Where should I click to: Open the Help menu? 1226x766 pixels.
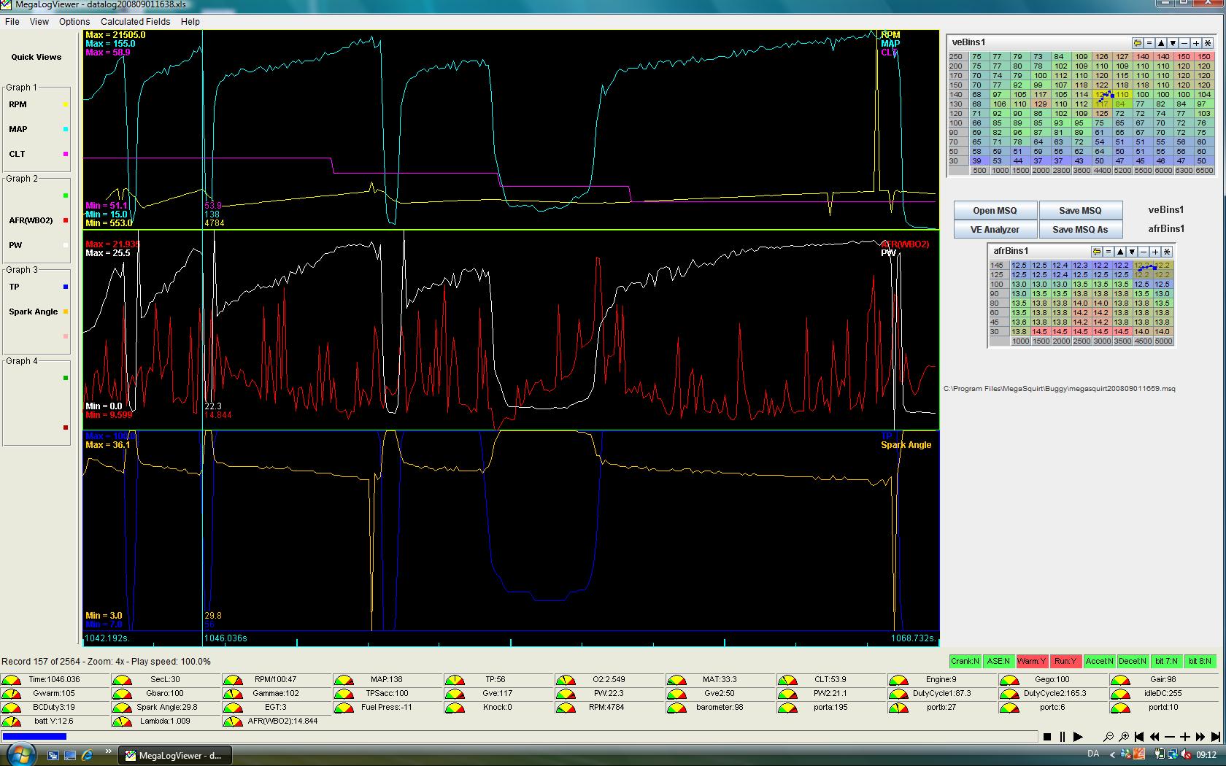(190, 21)
